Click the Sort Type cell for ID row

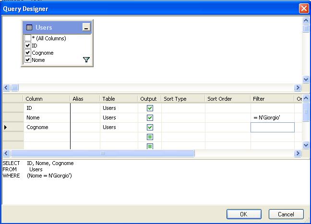click(x=183, y=108)
